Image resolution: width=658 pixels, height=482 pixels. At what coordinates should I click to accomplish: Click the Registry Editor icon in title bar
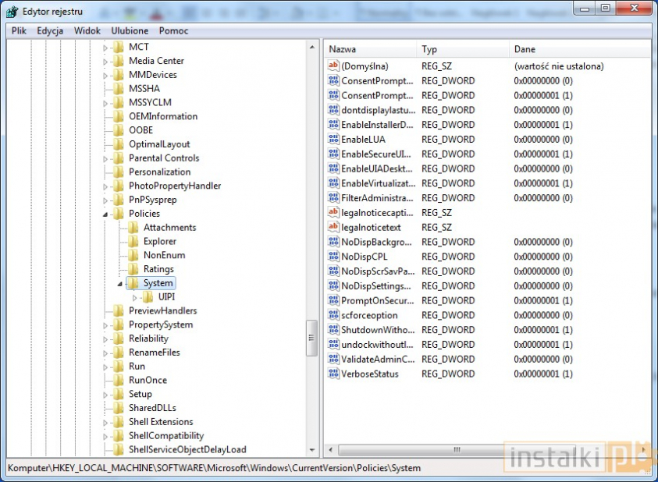click(x=12, y=10)
